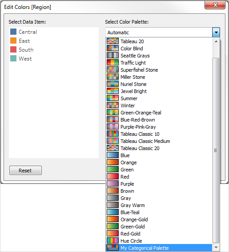Select the Traffic Light palette
This screenshot has height=252, width=229.
coord(159,63)
